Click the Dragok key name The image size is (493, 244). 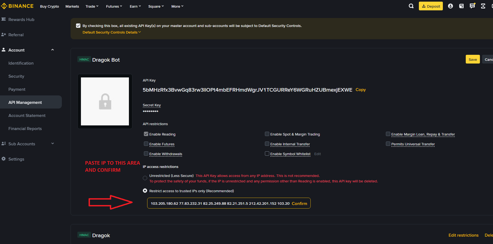pos(101,235)
